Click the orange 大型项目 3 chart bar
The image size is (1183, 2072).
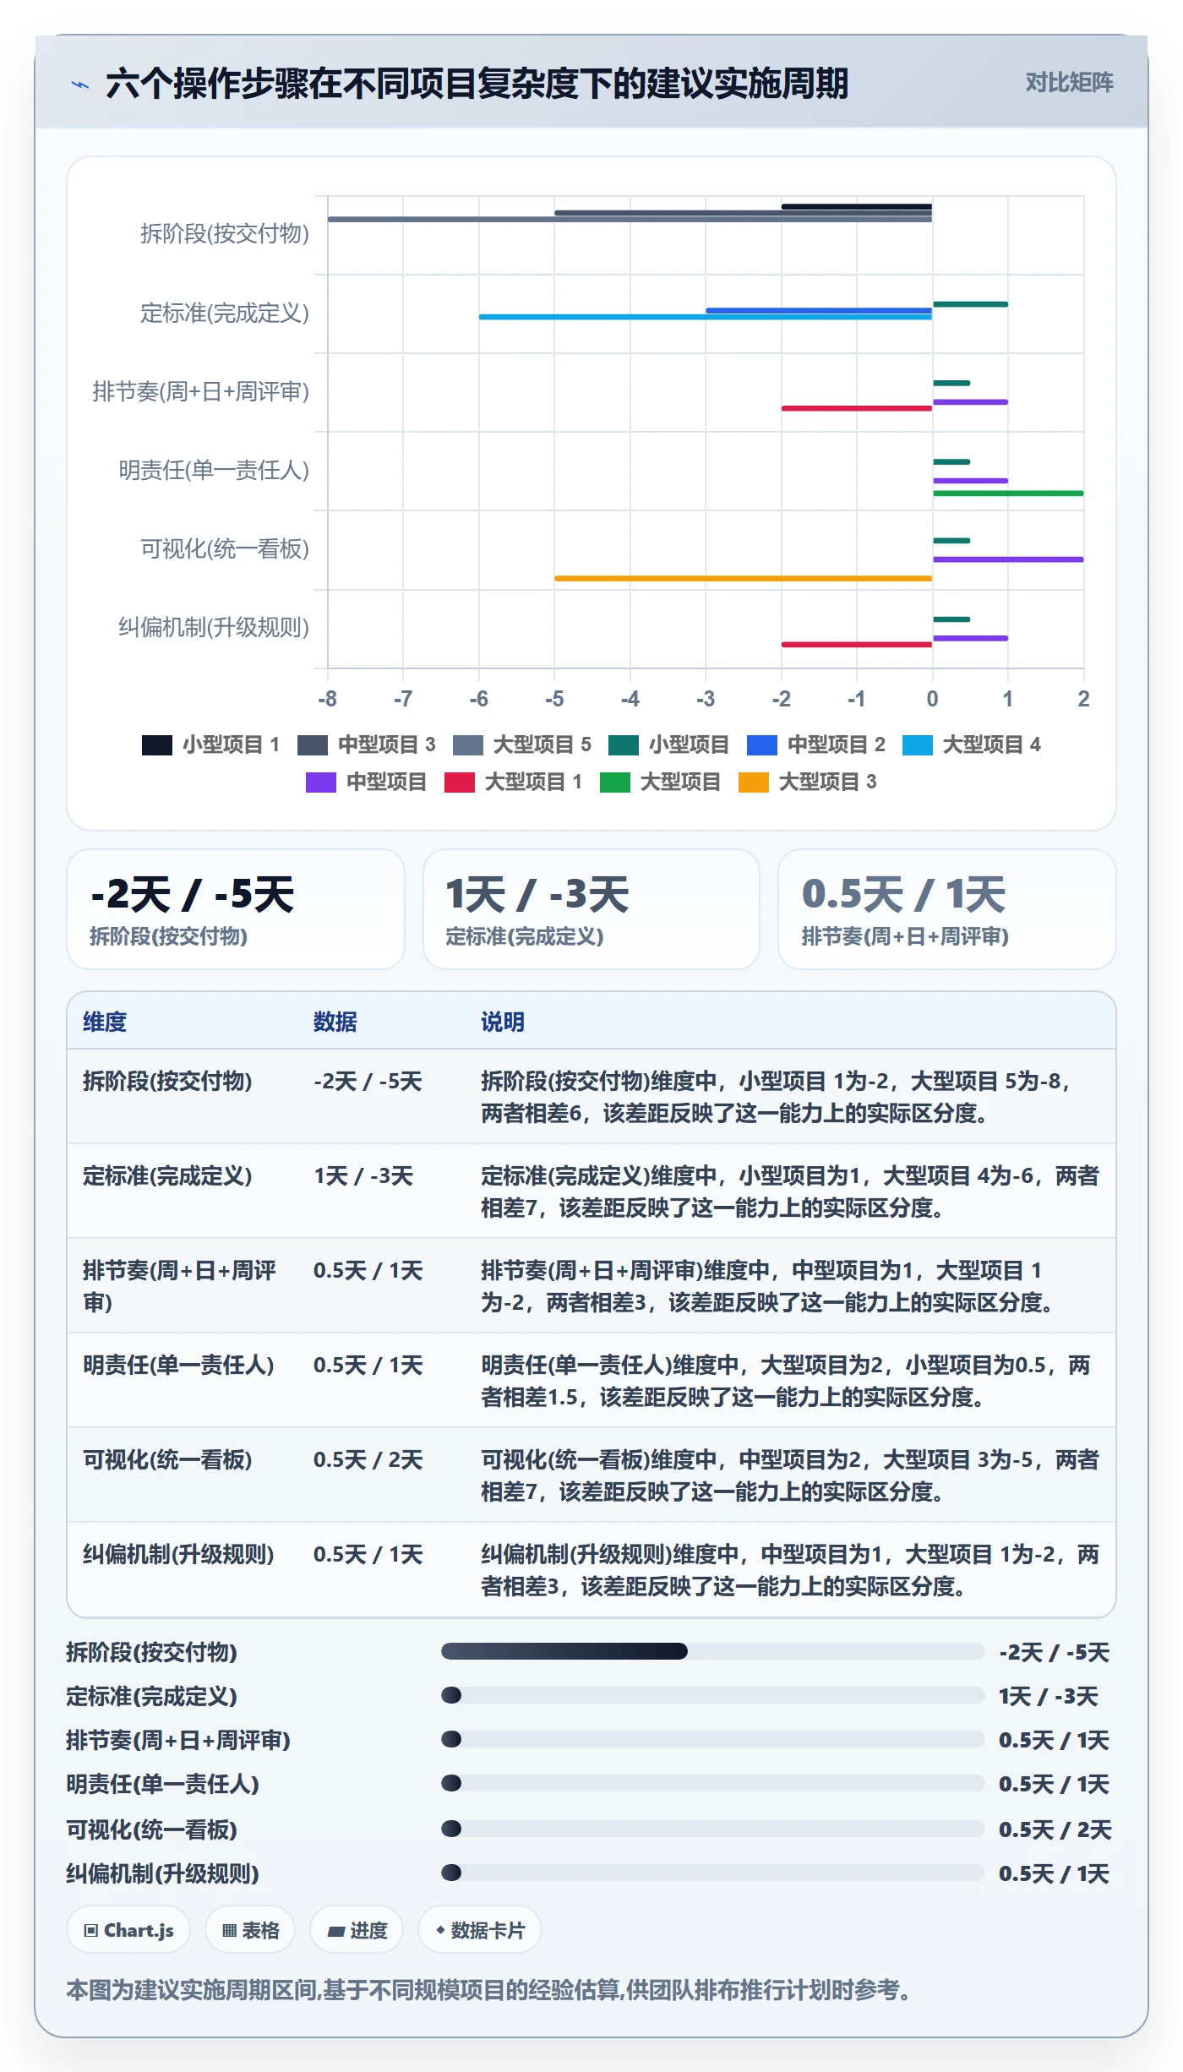743,578
